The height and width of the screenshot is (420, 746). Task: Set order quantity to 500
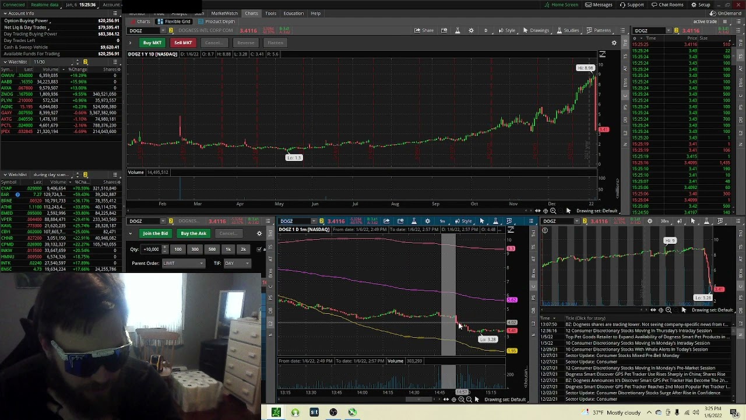pos(212,249)
